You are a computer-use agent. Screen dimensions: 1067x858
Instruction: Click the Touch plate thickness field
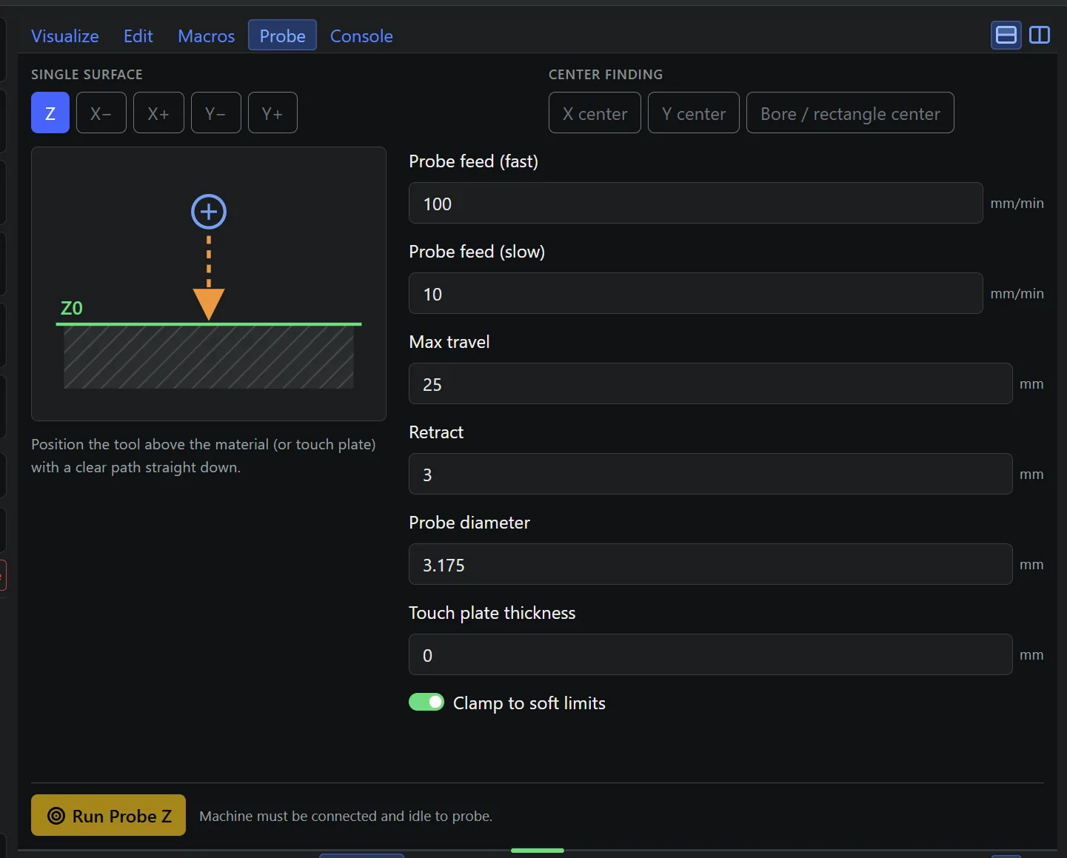[x=711, y=654]
